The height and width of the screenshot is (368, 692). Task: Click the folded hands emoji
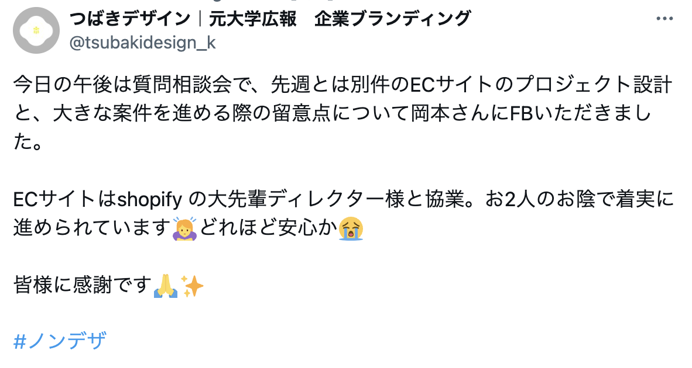[166, 286]
